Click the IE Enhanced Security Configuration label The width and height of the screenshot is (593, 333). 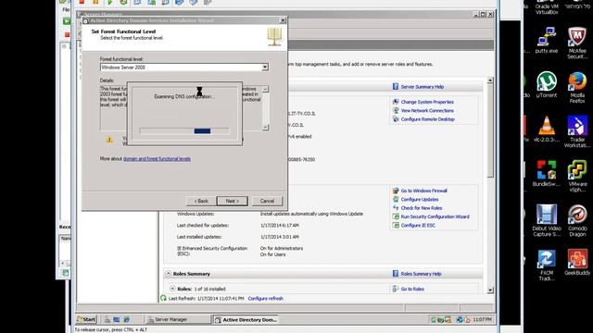(x=212, y=251)
